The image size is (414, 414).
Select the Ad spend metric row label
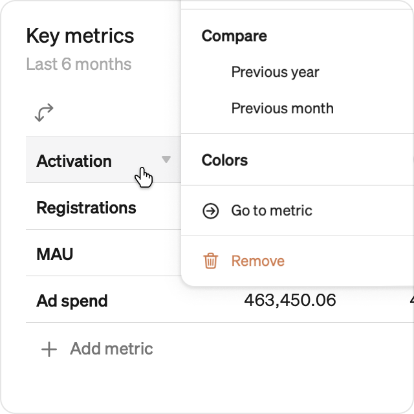pyautogui.click(x=72, y=301)
